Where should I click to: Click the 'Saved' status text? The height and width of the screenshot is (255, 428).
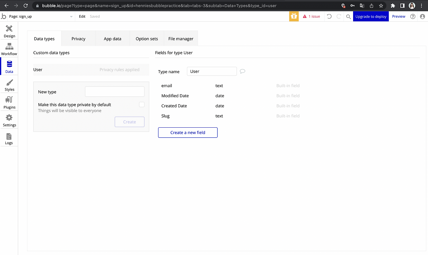(95, 16)
